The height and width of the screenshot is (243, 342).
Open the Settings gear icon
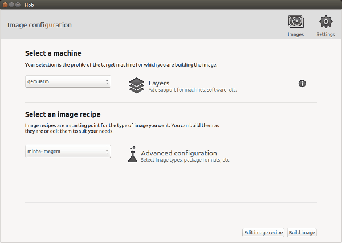point(325,22)
